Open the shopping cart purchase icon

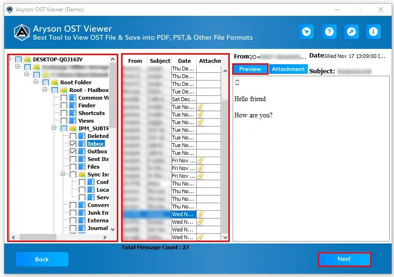pos(306,32)
